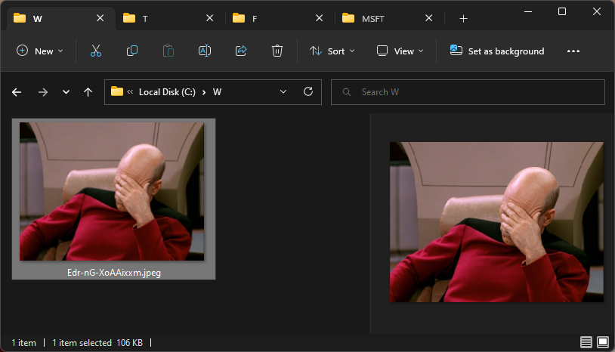The height and width of the screenshot is (352, 615).
Task: Click the Copy icon in toolbar
Action: [132, 51]
